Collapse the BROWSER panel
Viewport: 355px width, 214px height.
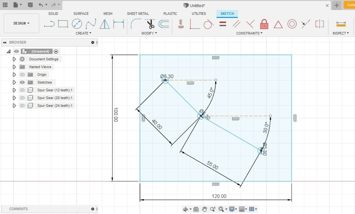click(4, 42)
